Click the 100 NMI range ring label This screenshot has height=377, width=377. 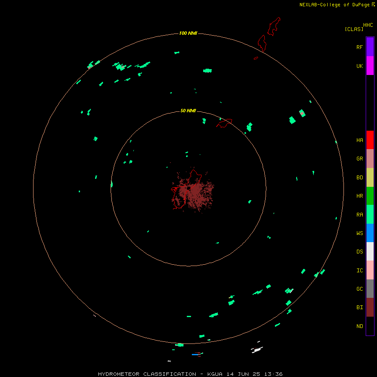click(x=188, y=33)
